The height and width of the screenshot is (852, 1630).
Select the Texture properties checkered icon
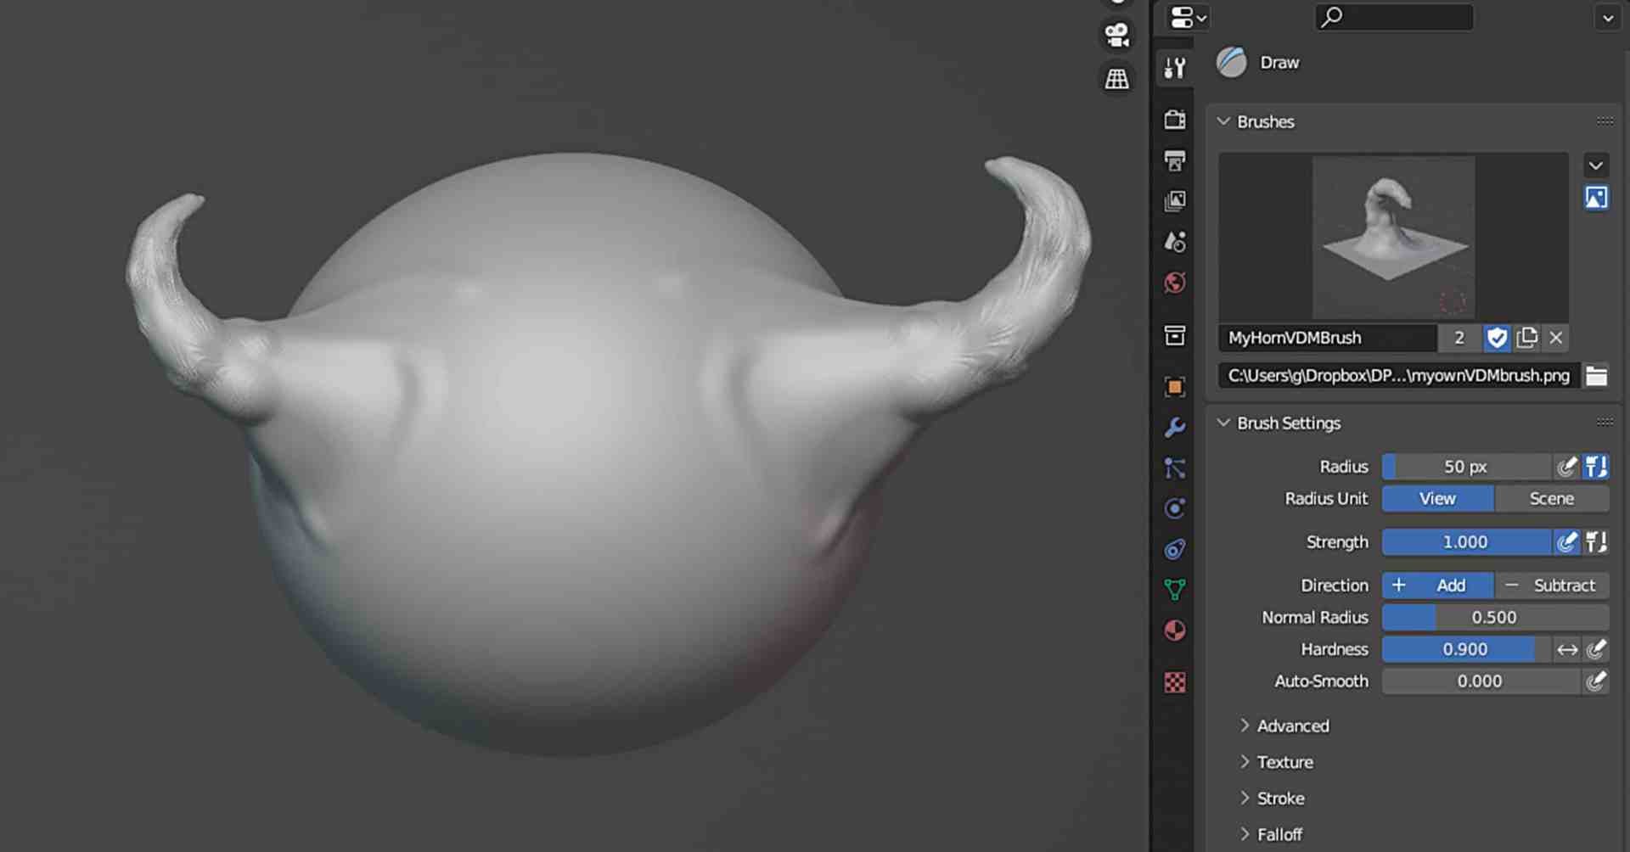point(1174,681)
